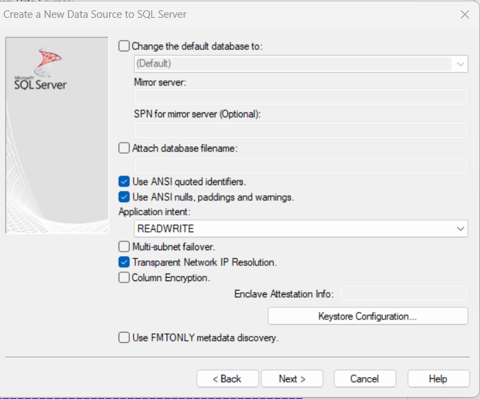Cancel the data source setup

point(365,378)
